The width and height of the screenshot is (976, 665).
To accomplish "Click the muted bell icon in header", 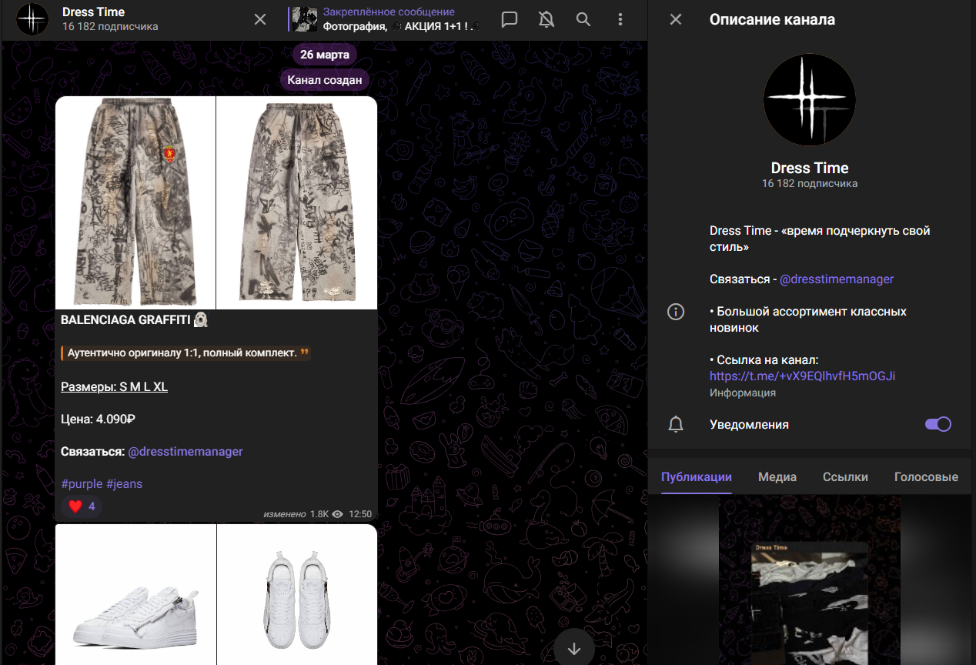I will pyautogui.click(x=546, y=19).
